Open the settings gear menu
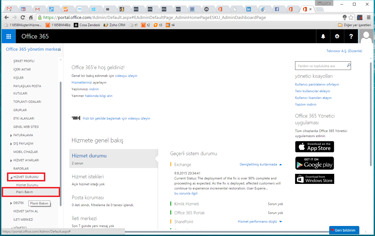The image size is (375, 236). coord(337,36)
